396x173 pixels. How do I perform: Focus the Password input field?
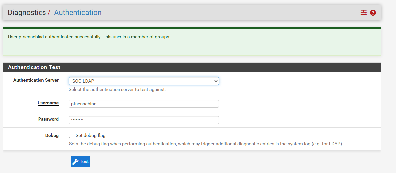pos(144,120)
